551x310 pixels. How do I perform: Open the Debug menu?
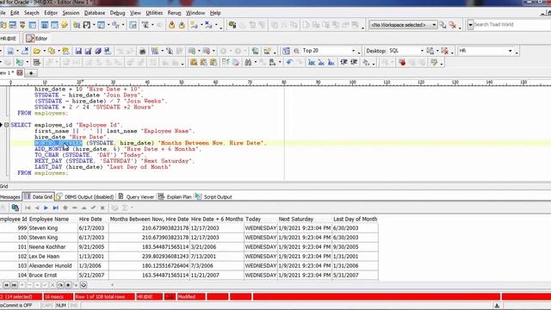(x=117, y=13)
